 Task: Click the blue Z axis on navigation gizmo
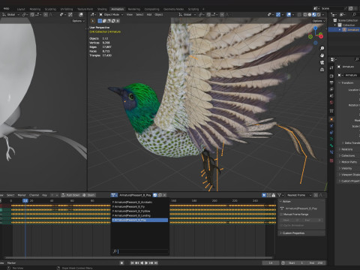(x=315, y=28)
